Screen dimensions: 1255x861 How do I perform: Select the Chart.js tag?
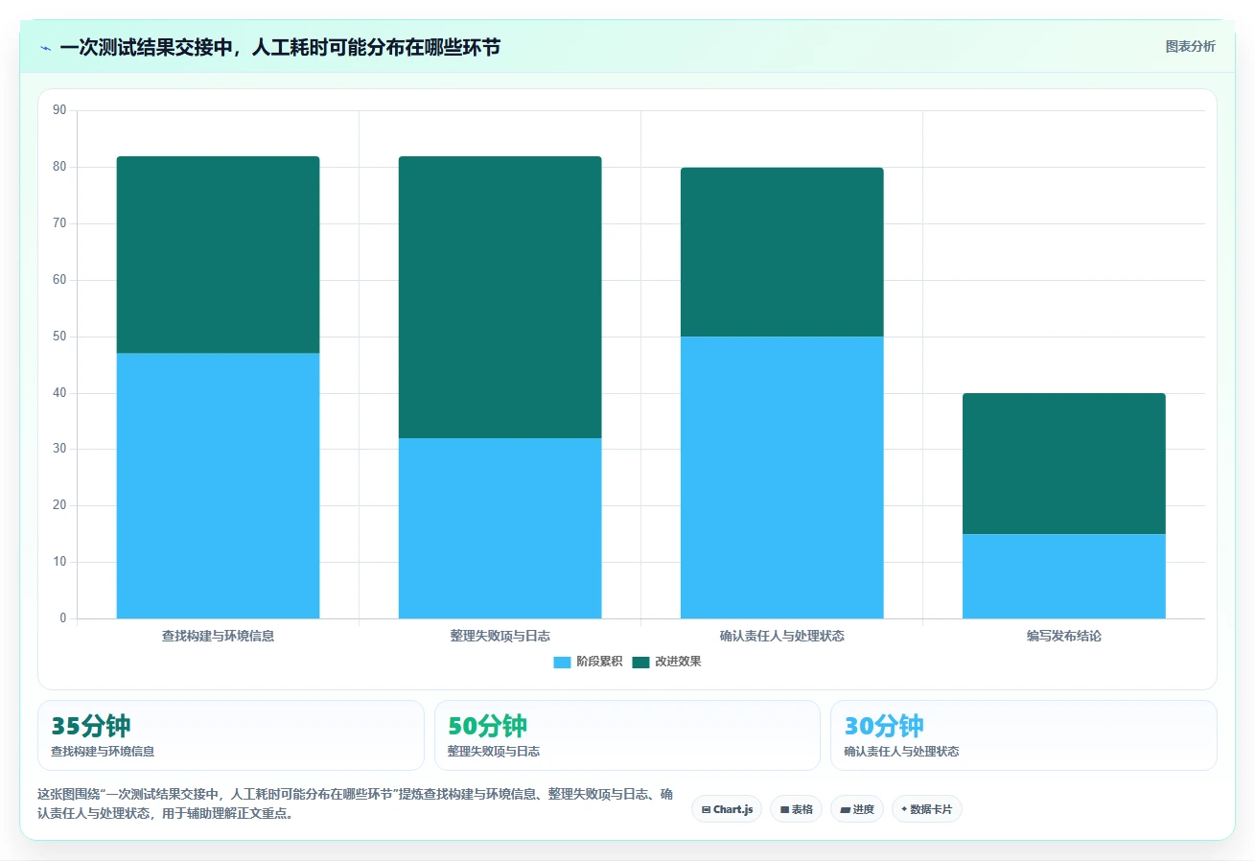pyautogui.click(x=727, y=809)
